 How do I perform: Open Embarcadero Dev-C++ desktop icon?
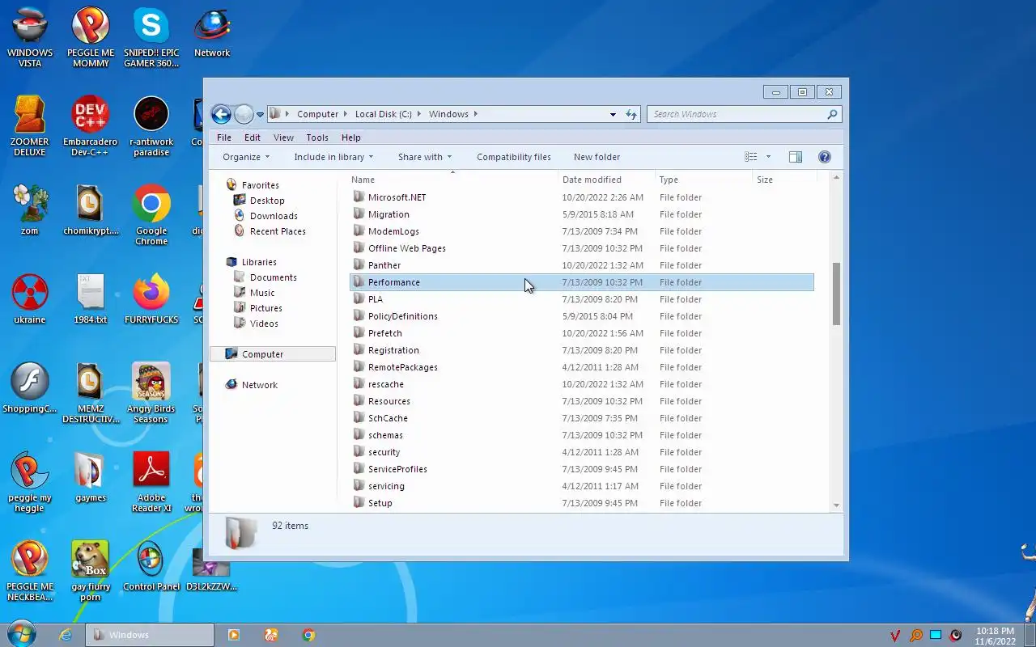tap(91, 126)
